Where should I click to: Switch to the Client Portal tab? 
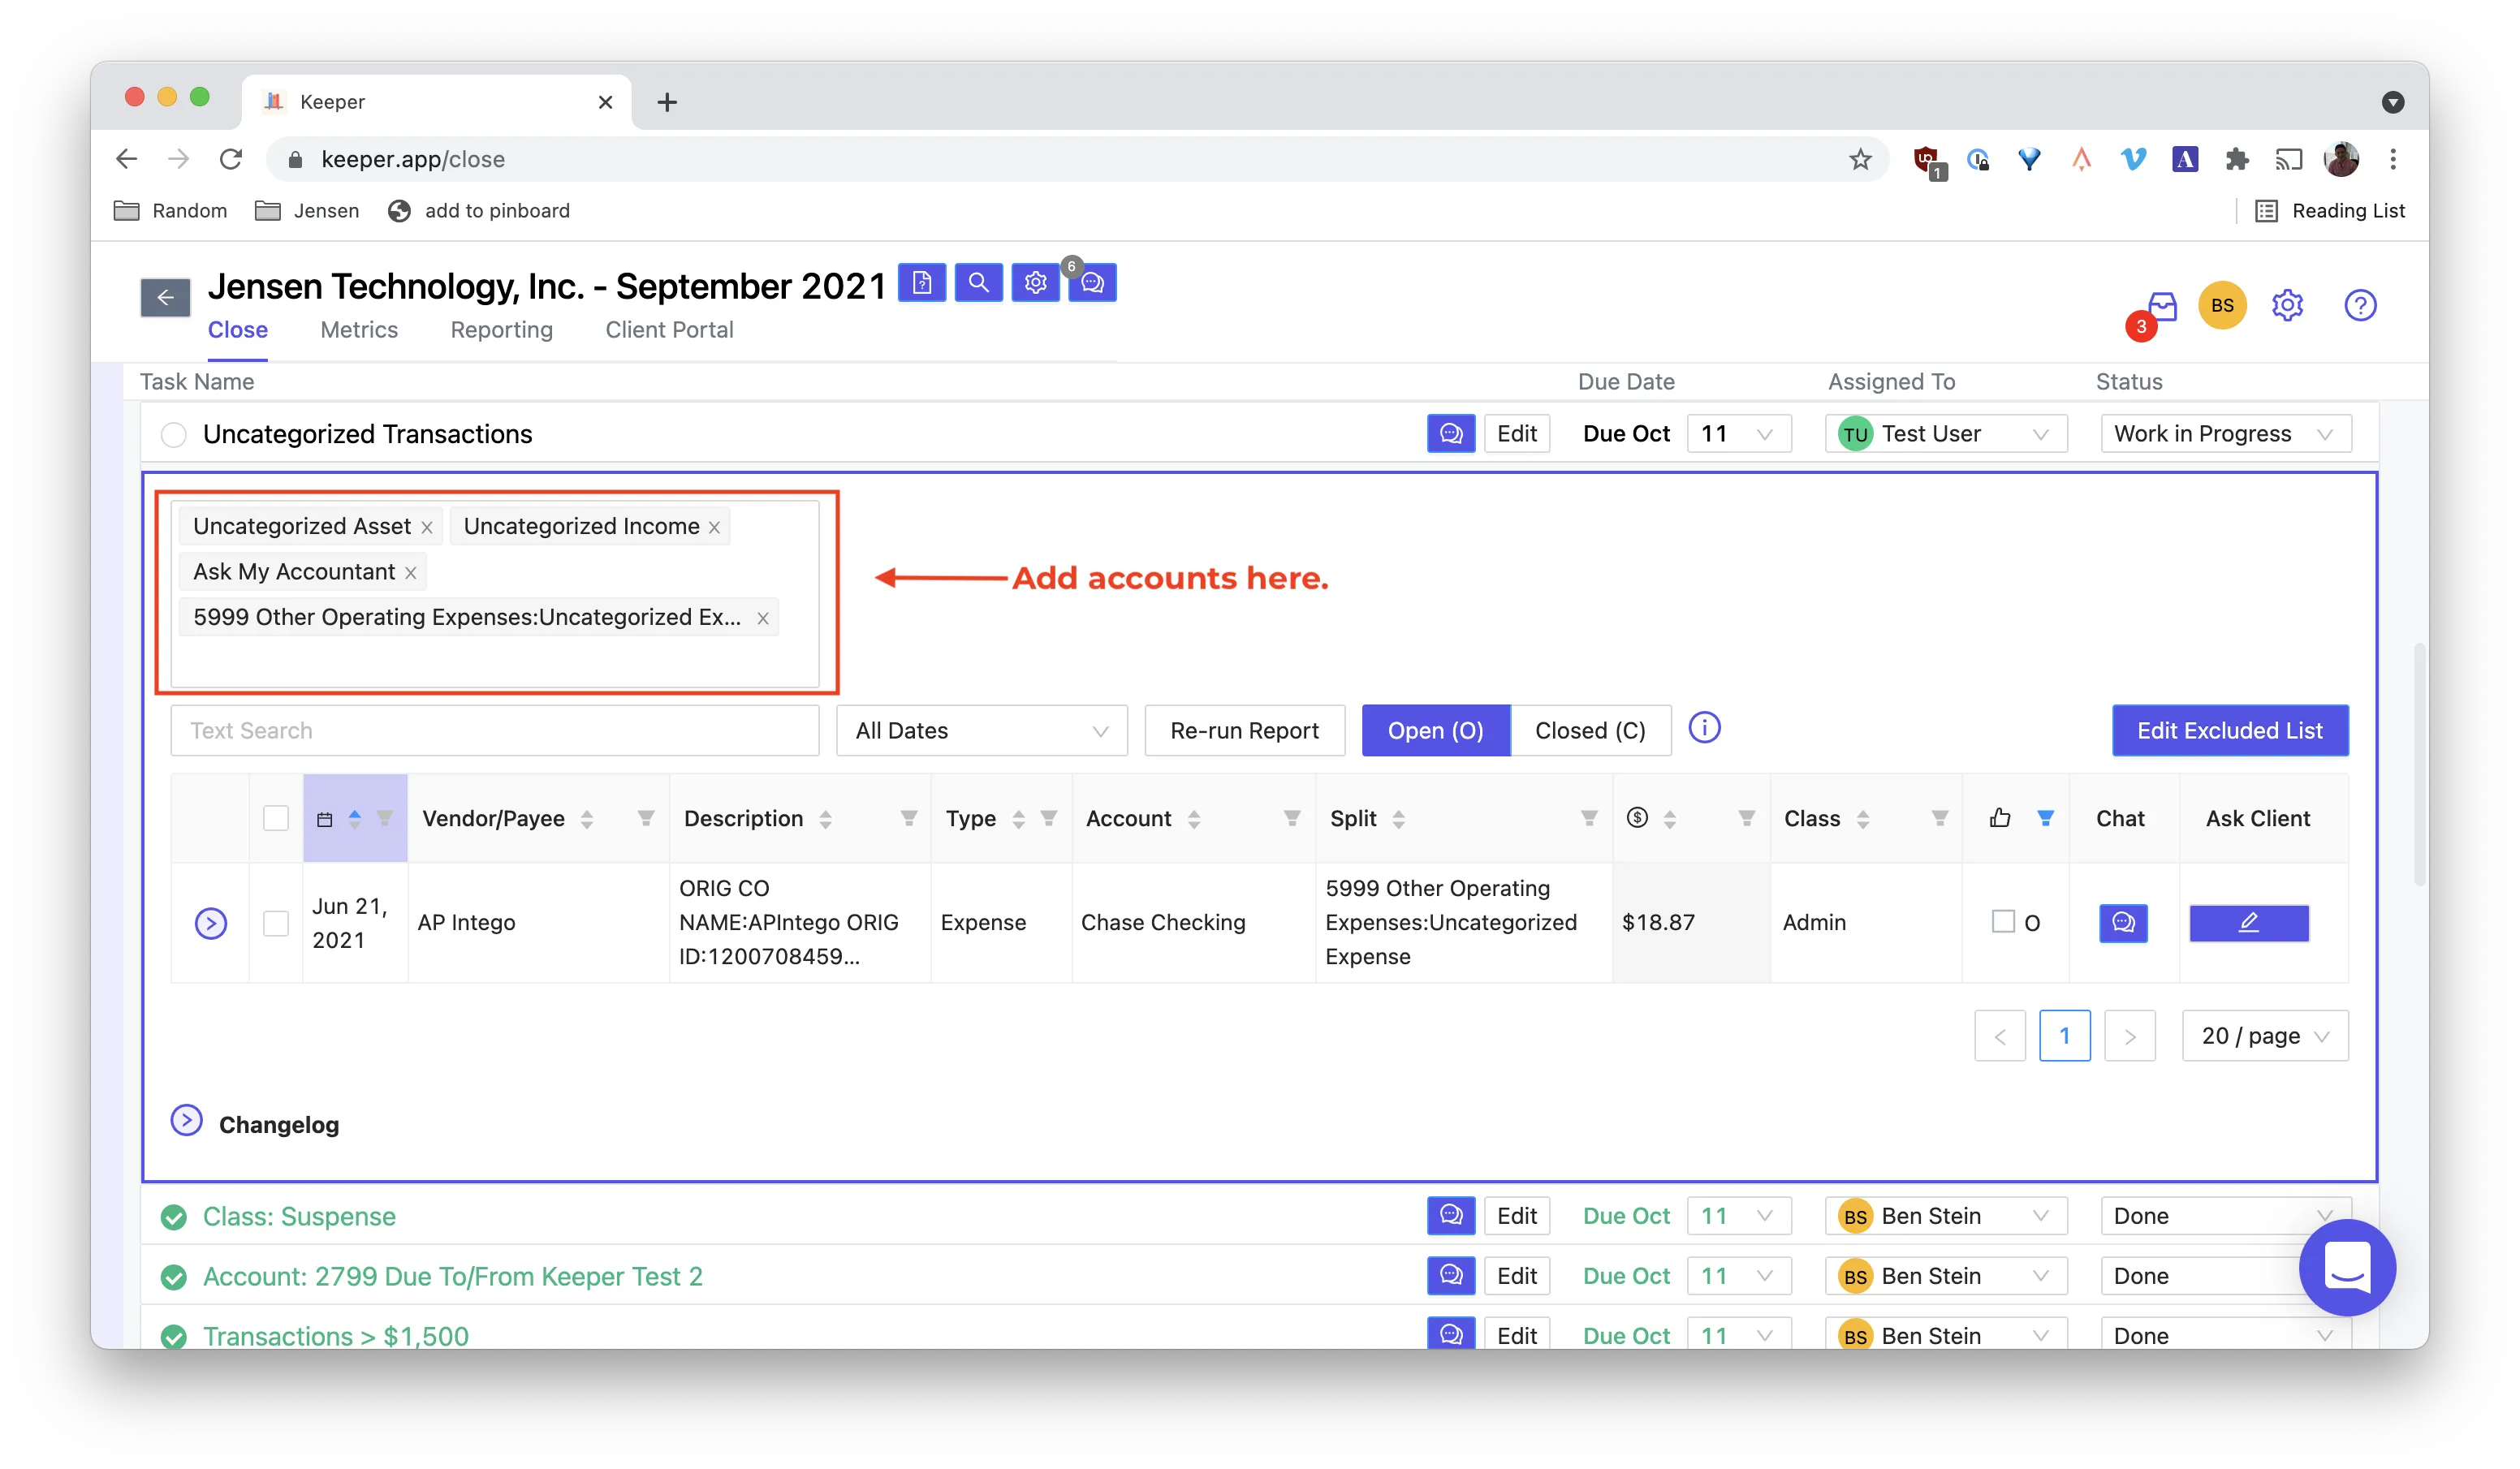click(669, 329)
